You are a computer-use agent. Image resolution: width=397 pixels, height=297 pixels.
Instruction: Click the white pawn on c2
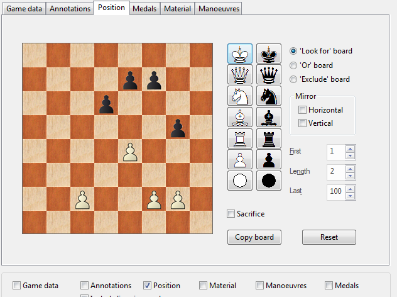pyautogui.click(x=82, y=199)
